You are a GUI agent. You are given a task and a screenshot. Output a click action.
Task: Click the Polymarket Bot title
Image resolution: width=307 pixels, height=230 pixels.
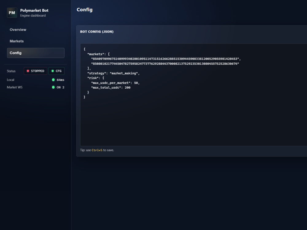(x=34, y=10)
